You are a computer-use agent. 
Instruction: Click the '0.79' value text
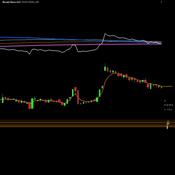169,105
